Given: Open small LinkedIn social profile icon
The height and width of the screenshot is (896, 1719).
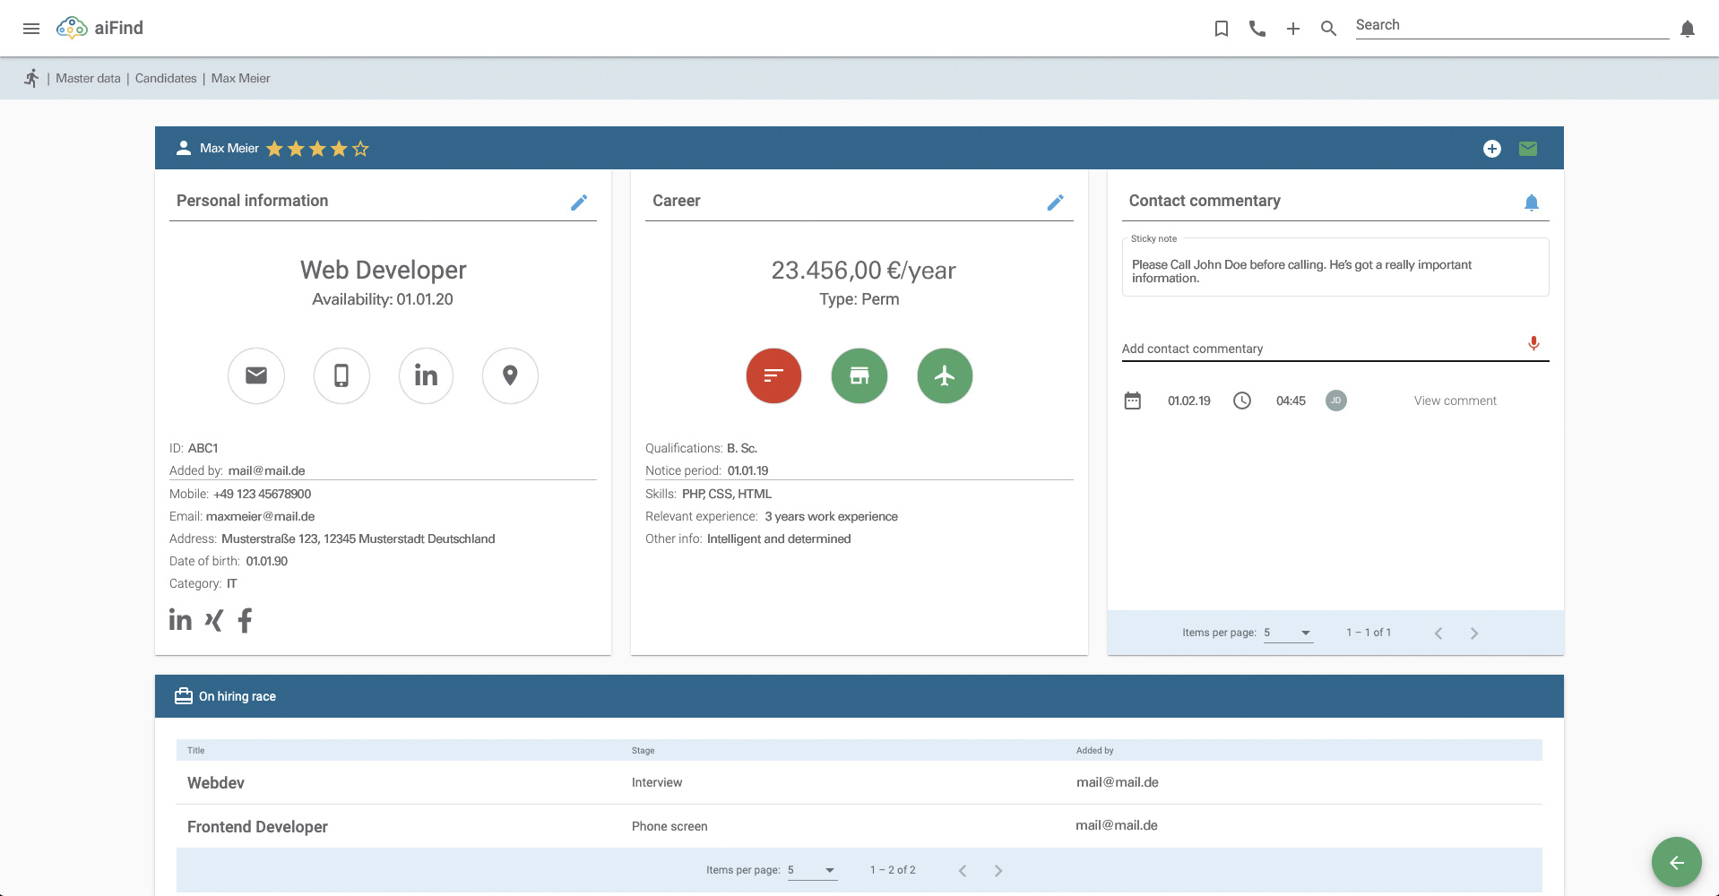Looking at the screenshot, I should tap(180, 620).
